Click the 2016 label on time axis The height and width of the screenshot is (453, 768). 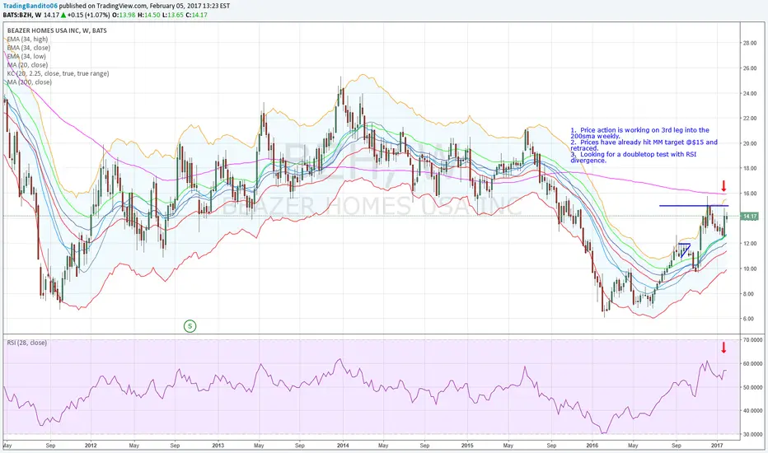(x=592, y=446)
